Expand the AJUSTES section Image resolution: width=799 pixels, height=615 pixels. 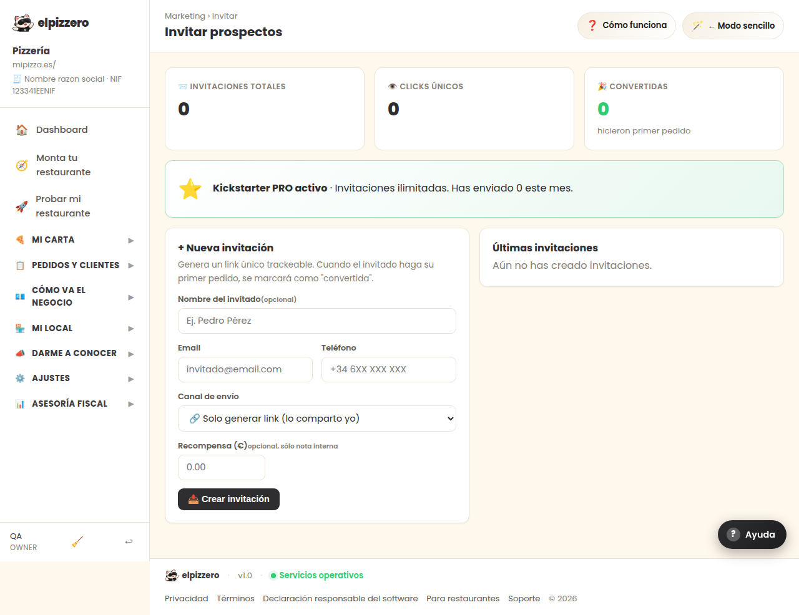pyautogui.click(x=75, y=379)
